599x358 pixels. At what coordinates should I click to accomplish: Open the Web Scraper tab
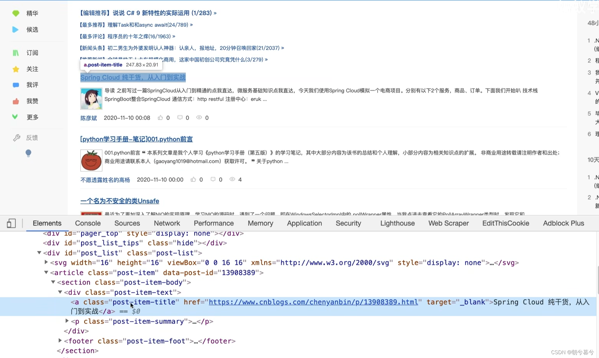click(449, 223)
